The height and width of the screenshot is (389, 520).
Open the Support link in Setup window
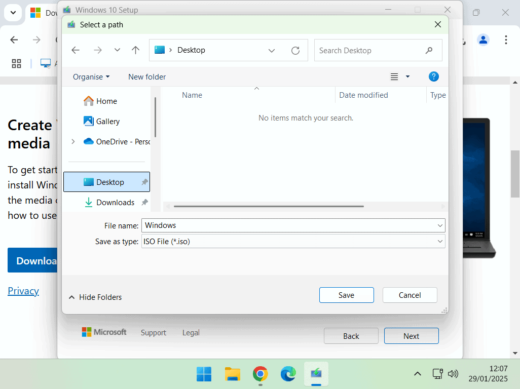pos(153,333)
